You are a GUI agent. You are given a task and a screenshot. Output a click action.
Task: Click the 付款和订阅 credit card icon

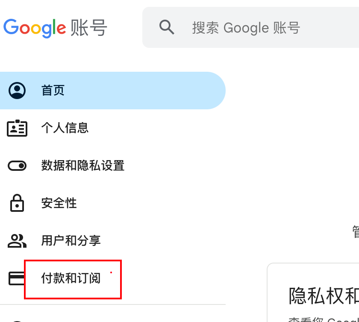pyautogui.click(x=17, y=278)
